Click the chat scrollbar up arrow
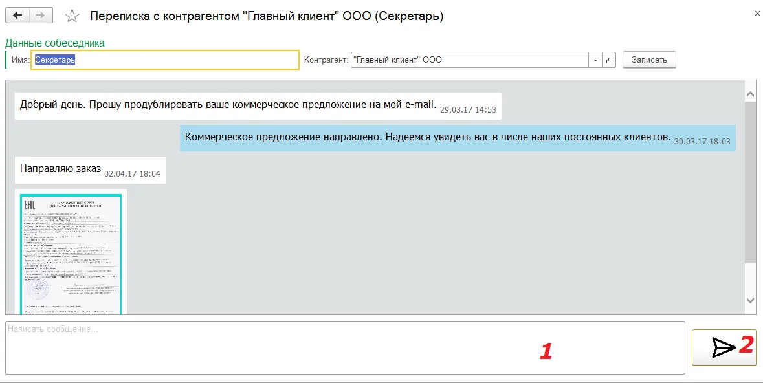Viewport: 763px width, 383px height. [x=751, y=94]
